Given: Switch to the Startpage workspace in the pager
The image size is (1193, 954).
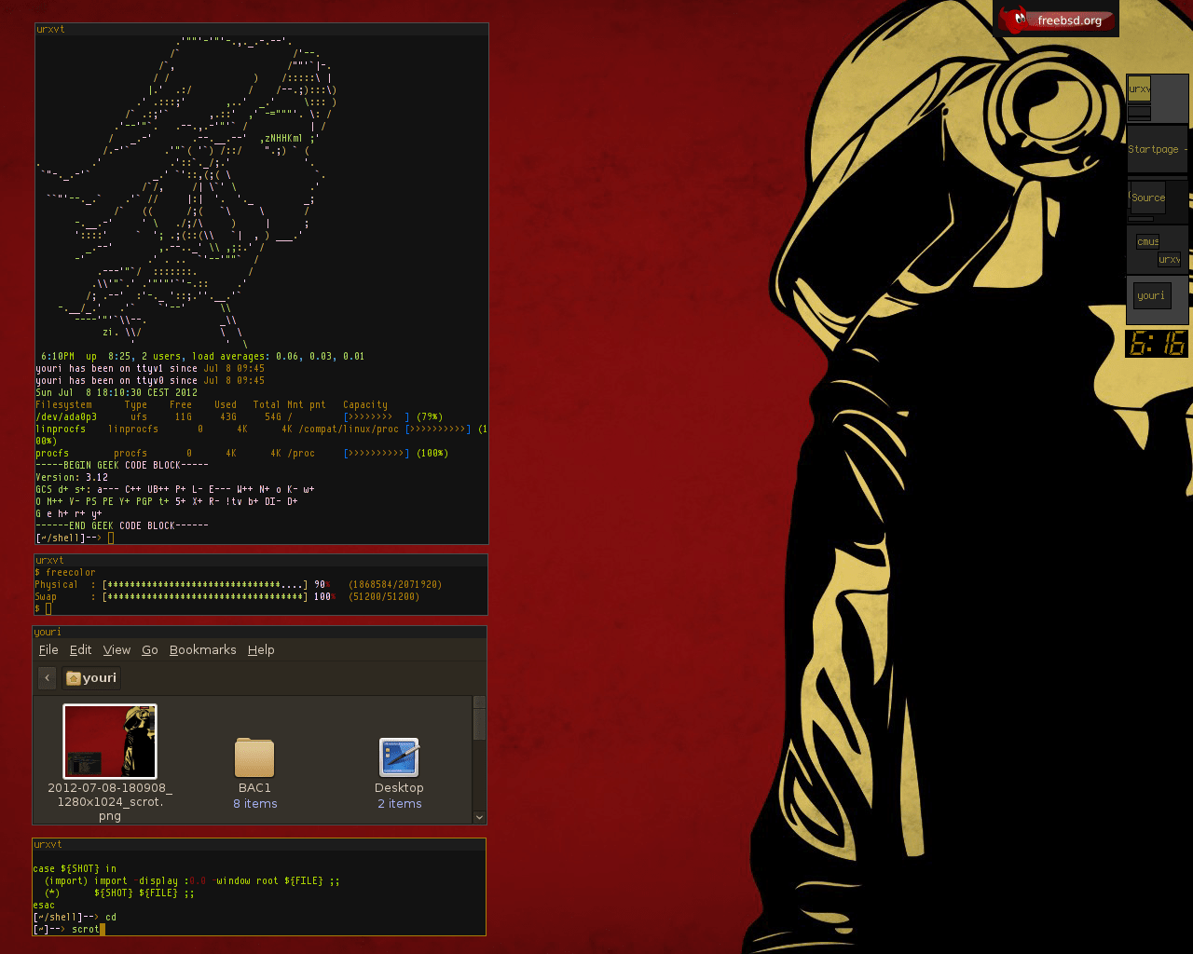Looking at the screenshot, I should click(x=1157, y=149).
